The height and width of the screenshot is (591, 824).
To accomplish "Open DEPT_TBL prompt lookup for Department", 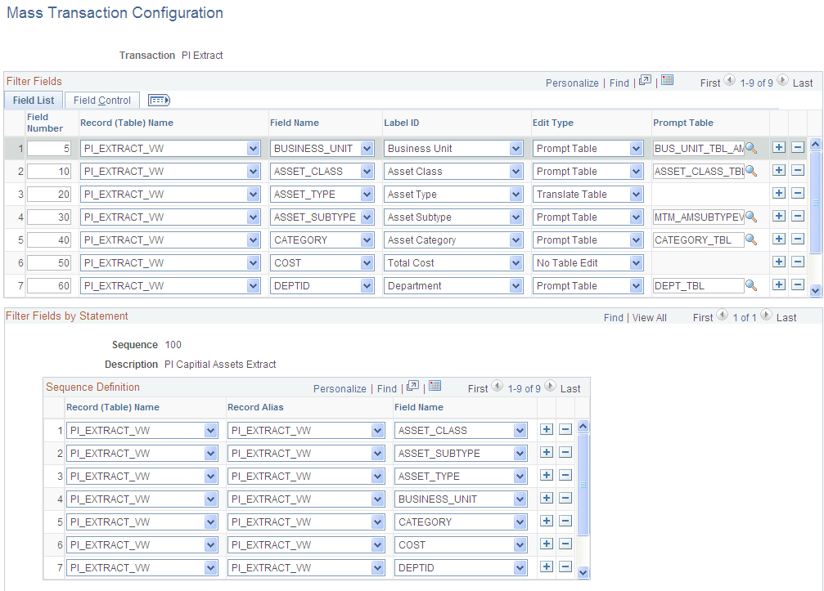I will pyautogui.click(x=752, y=285).
